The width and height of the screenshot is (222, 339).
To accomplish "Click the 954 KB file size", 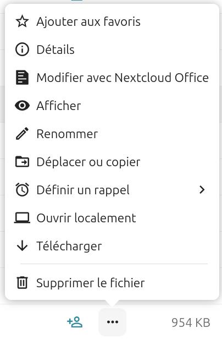I will tap(191, 322).
